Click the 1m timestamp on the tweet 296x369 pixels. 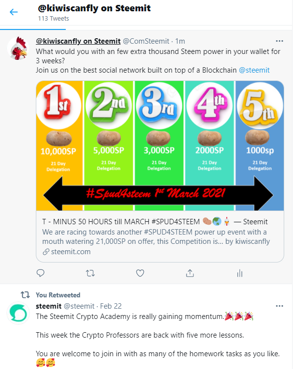pos(180,41)
